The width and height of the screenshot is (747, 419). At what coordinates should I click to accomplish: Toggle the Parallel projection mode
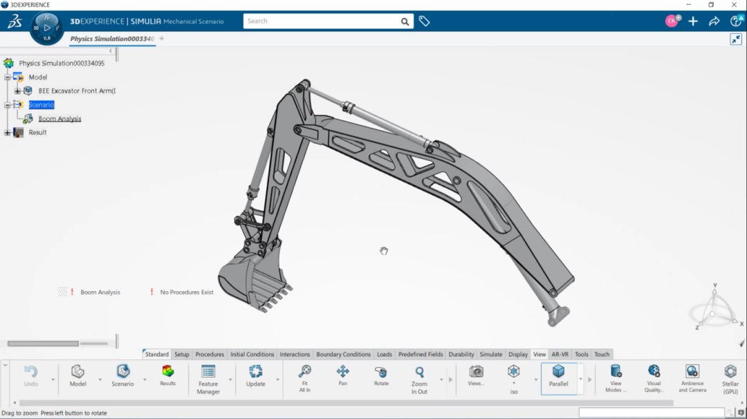point(560,375)
